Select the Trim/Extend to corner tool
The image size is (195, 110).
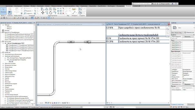coord(55,13)
